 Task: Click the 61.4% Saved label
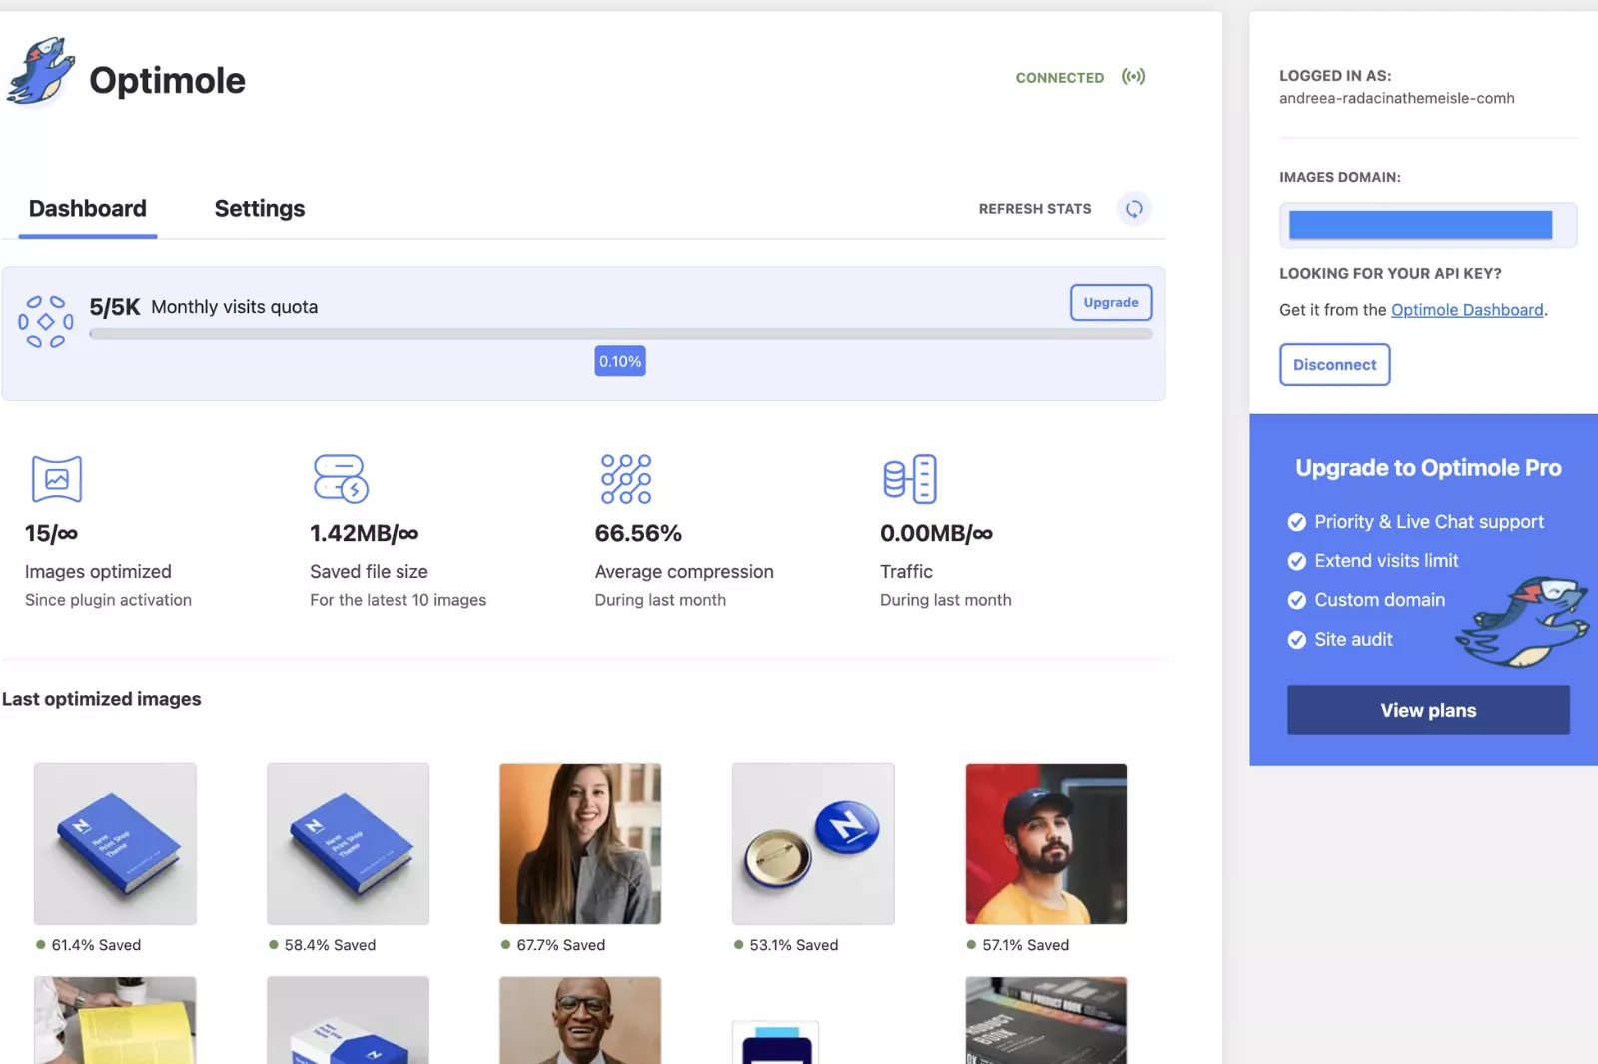pyautogui.click(x=96, y=945)
